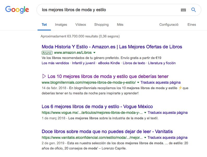This screenshot has height=157, width=207.
Task: Switch to the Vídeos tab
Action: pyautogui.click(x=81, y=25)
